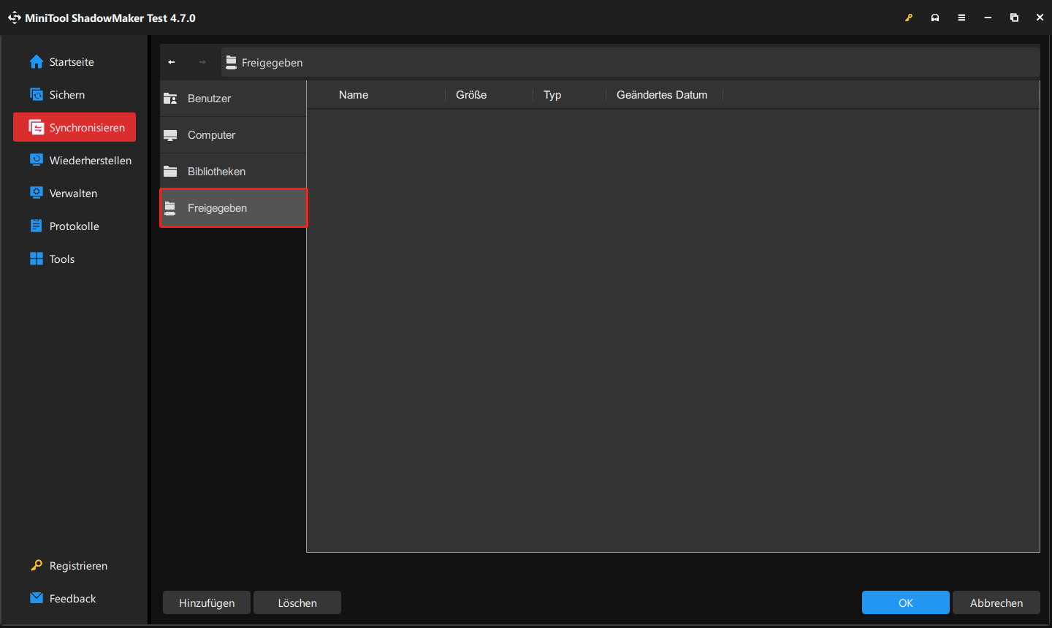
Task: Select the Freigegeben shared category
Action: 233,208
